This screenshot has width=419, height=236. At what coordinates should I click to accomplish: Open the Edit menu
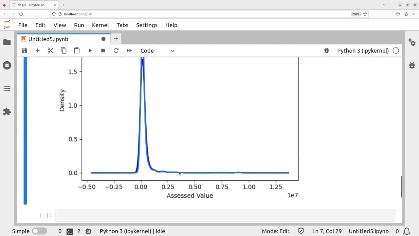coord(40,25)
